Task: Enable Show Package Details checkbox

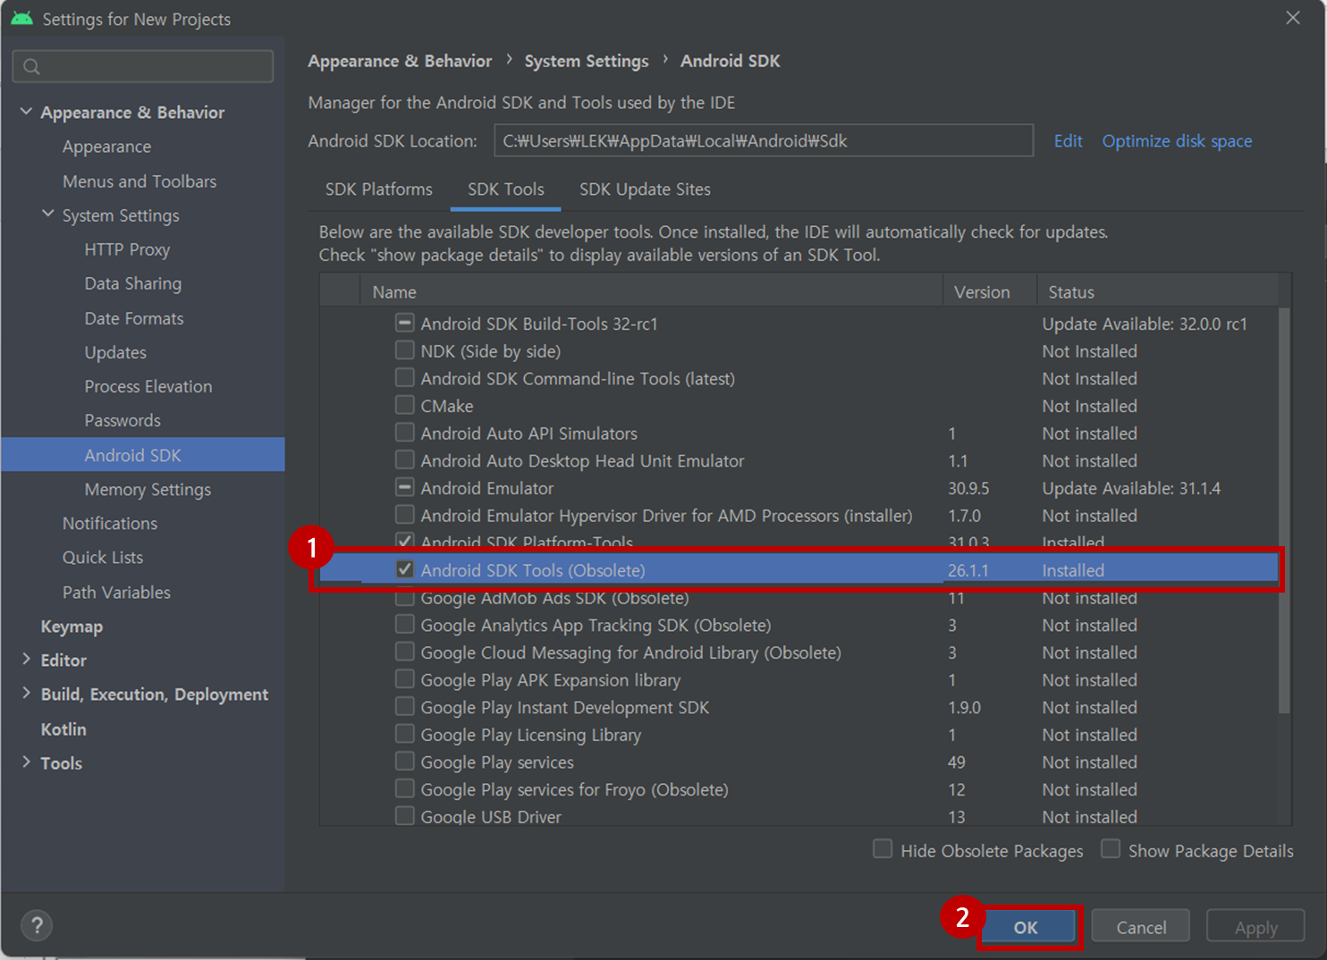Action: pos(1111,849)
